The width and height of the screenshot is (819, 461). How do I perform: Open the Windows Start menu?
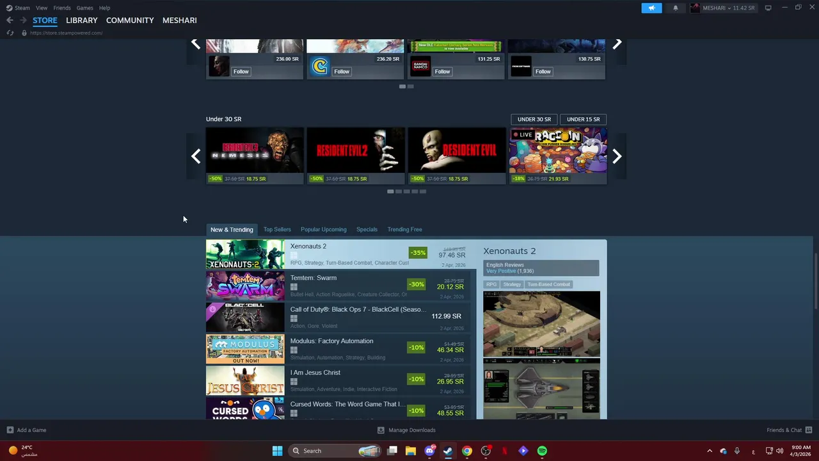277,451
